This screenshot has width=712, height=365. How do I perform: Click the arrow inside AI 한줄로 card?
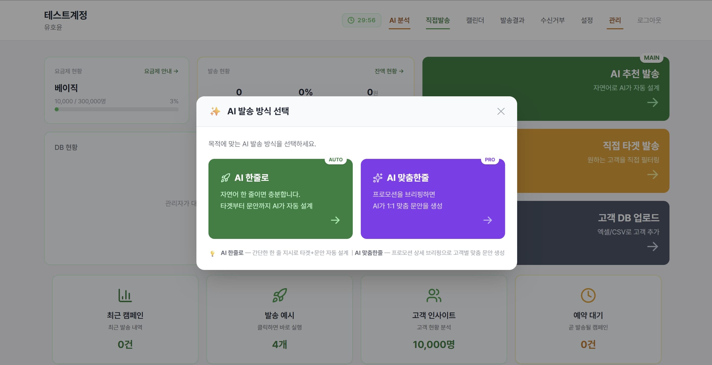336,220
